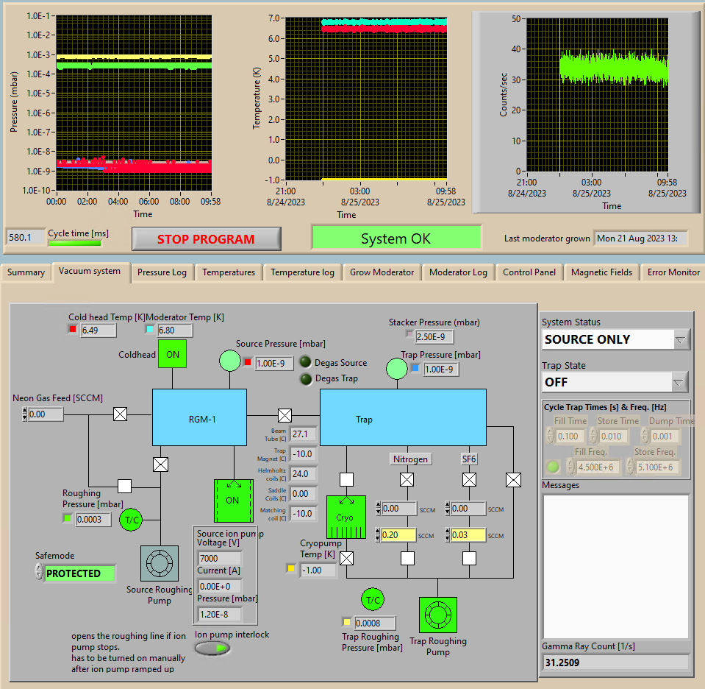The height and width of the screenshot is (689, 705).
Task: Toggle the Coldhead ON switch
Action: pyautogui.click(x=172, y=354)
